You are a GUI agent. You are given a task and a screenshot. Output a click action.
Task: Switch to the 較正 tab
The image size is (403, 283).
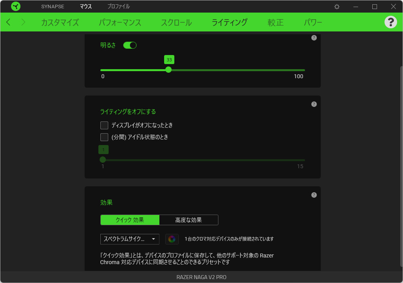click(x=275, y=22)
